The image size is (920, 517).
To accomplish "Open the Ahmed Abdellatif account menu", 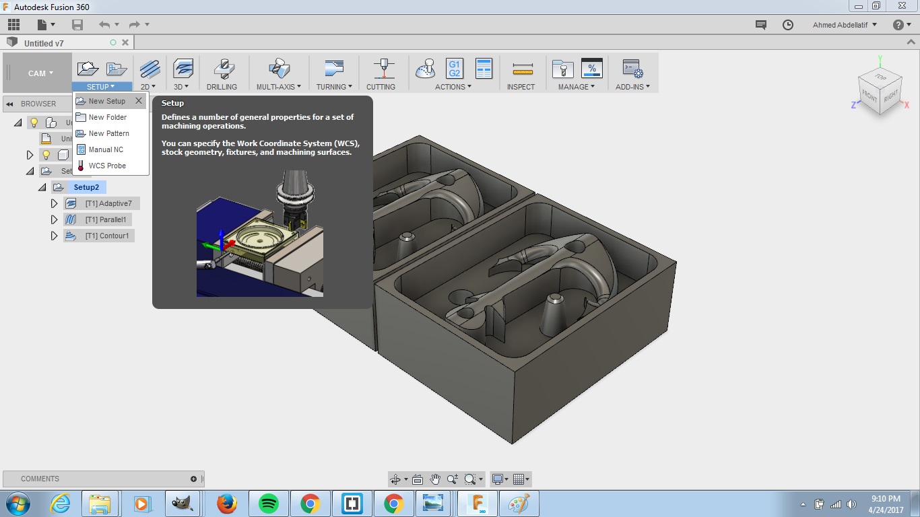I will (845, 25).
